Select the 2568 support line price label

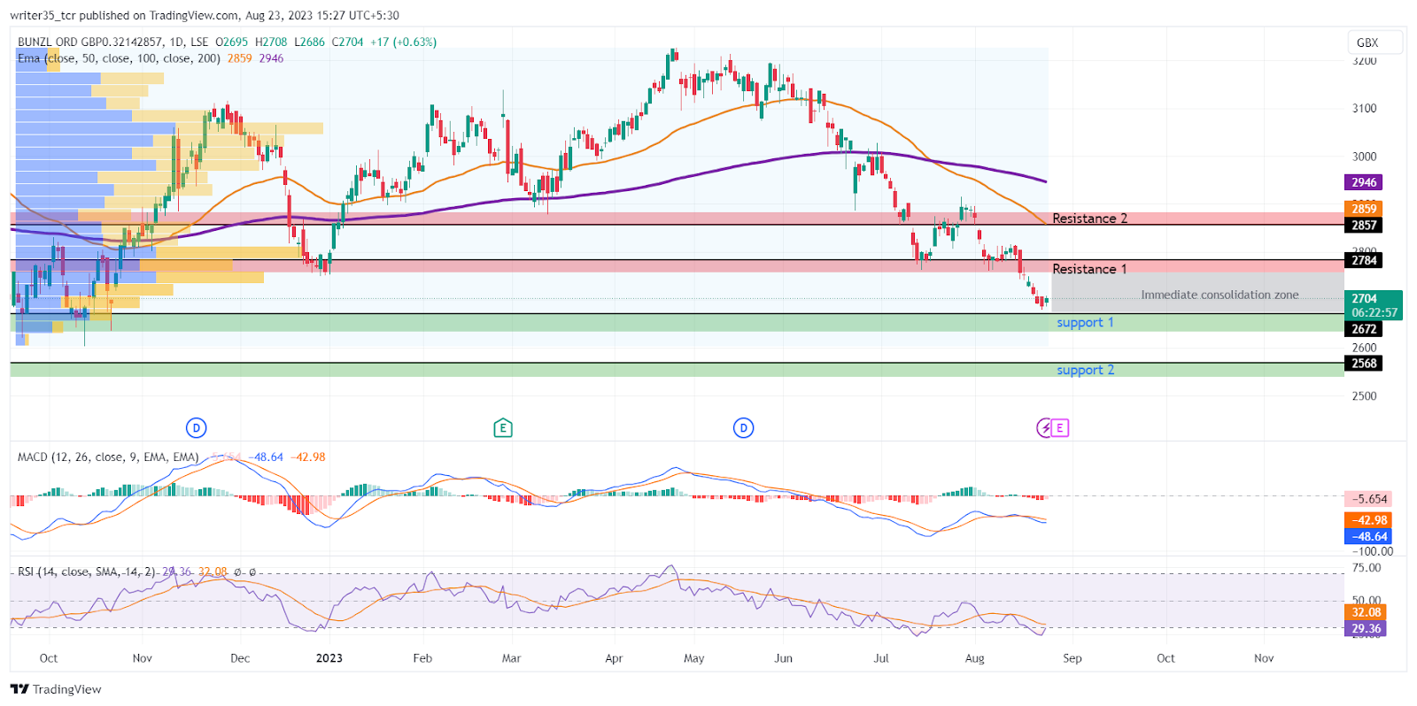click(1364, 364)
